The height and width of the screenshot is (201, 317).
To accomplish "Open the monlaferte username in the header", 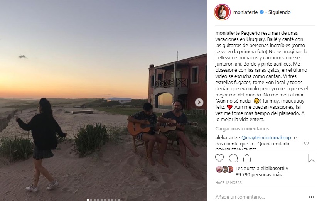I will coord(245,12).
